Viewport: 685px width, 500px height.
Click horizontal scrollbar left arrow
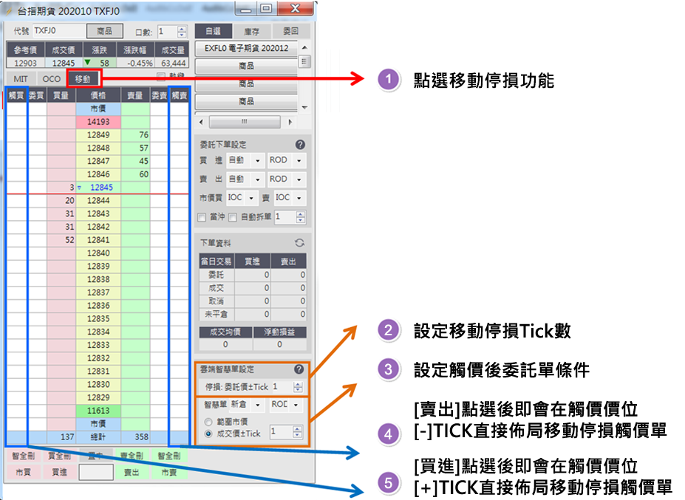click(x=201, y=123)
